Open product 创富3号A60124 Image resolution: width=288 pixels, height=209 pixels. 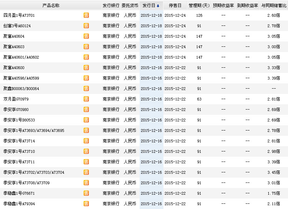(17, 26)
